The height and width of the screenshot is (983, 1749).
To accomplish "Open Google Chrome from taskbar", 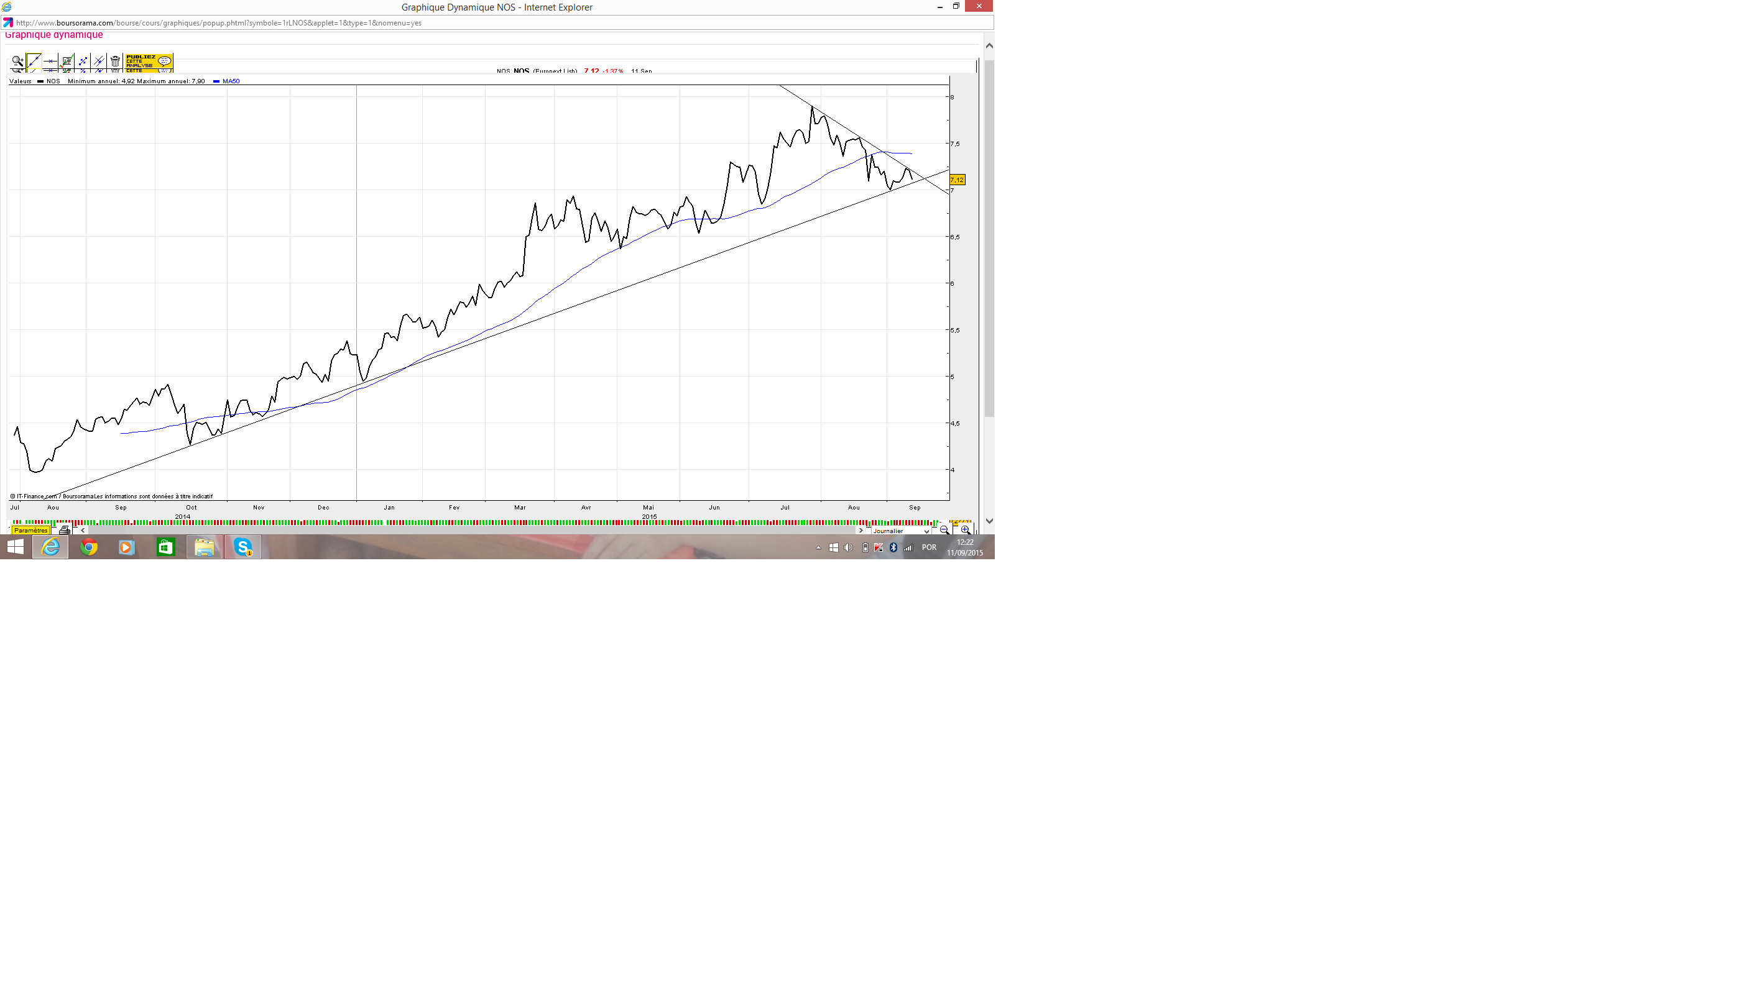I will pyautogui.click(x=89, y=547).
